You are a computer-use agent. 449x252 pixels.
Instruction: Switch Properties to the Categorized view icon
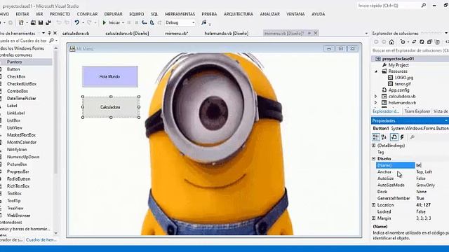pos(376,137)
